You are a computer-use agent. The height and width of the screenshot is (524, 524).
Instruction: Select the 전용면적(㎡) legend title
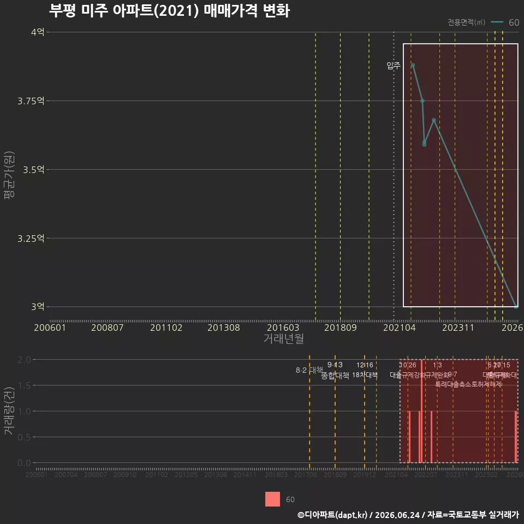tap(466, 22)
